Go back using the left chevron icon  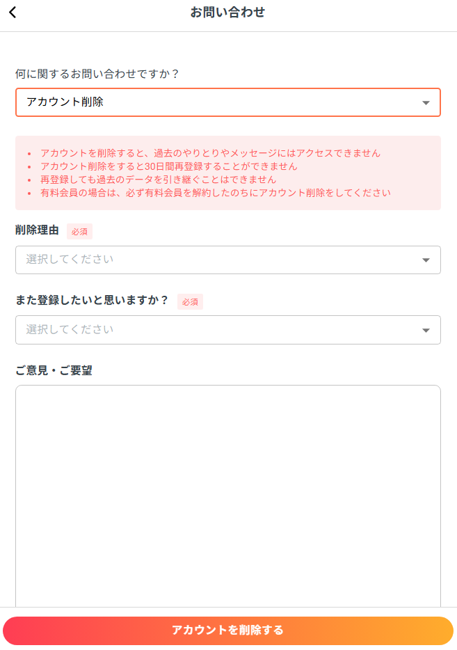tap(13, 13)
